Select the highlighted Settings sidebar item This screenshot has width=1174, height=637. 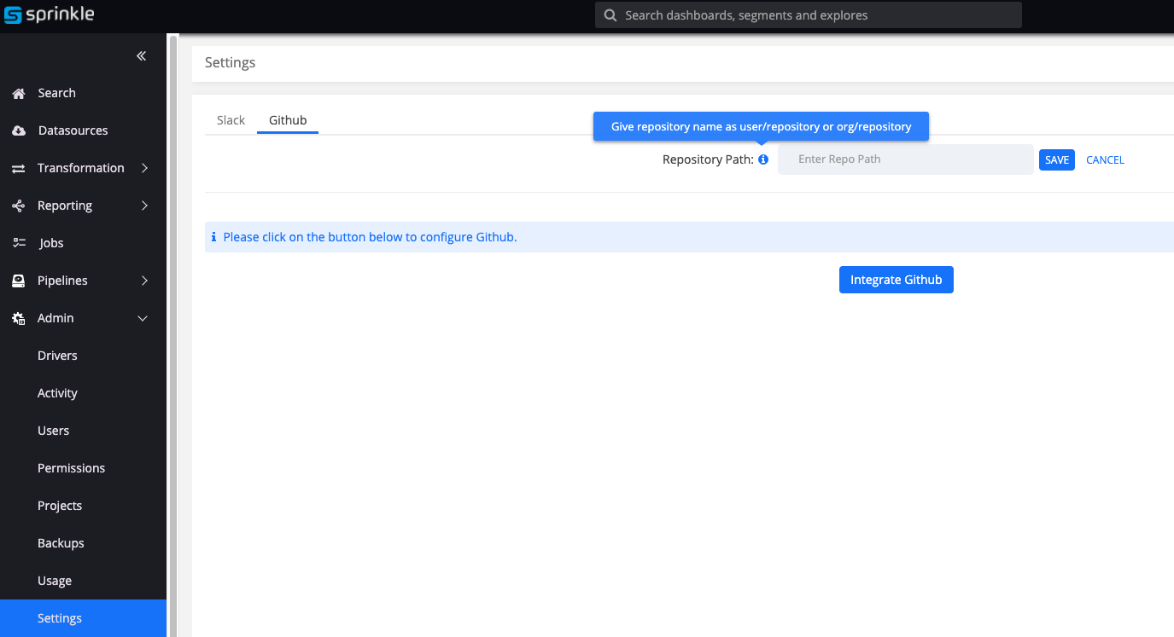[x=83, y=618]
